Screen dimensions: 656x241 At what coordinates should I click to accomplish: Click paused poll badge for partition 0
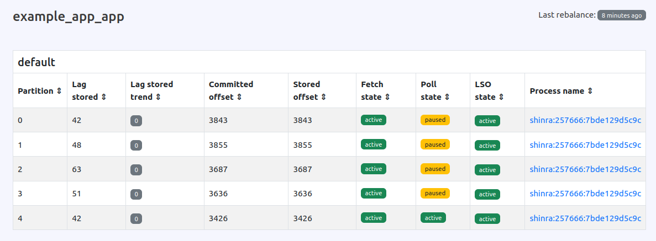click(x=435, y=120)
